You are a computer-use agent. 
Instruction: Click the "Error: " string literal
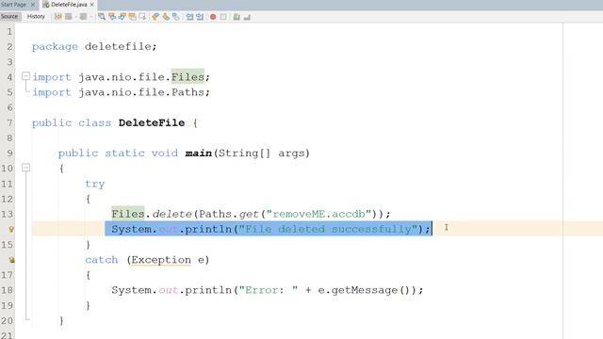click(x=269, y=290)
